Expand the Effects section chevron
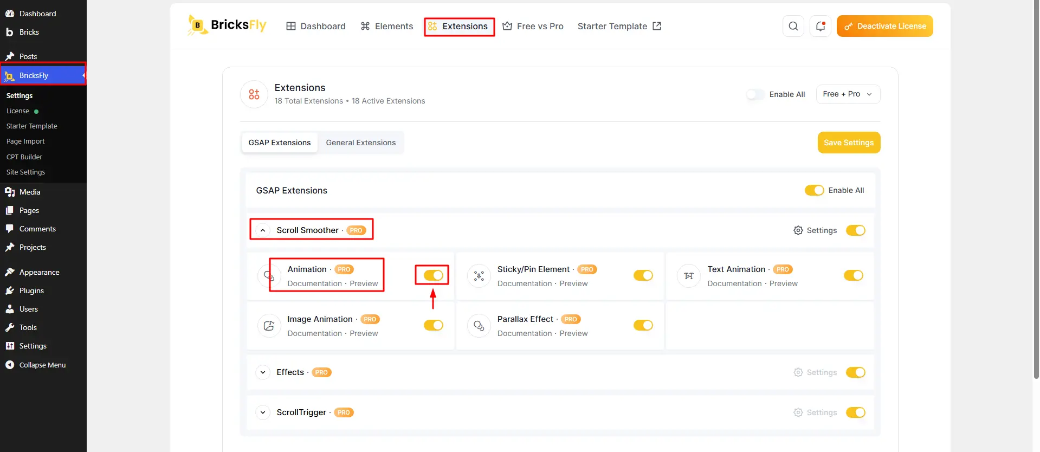Screen dimensions: 1040x452 tap(263, 372)
